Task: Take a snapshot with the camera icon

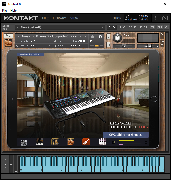Action: click(x=92, y=37)
